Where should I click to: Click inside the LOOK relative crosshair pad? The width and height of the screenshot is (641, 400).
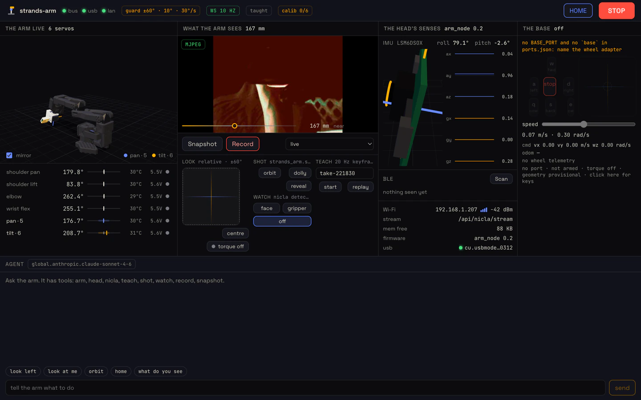coord(211,196)
